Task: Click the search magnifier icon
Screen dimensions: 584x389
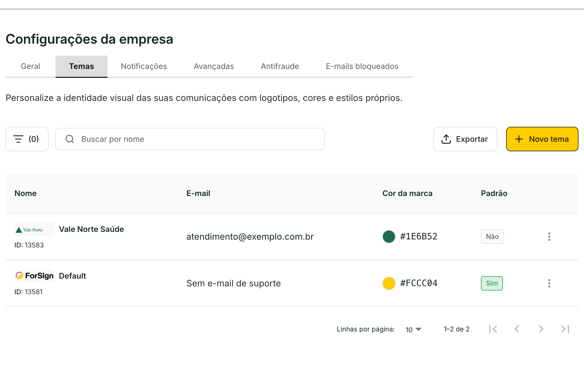Action: click(70, 139)
